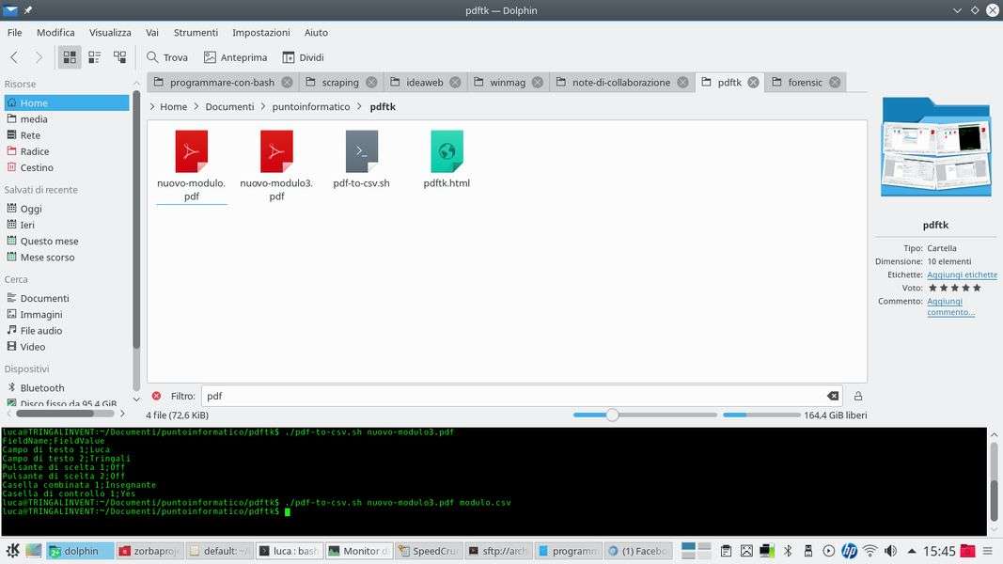This screenshot has width=1003, height=564.
Task: Switch to the forensic tab
Action: (805, 83)
